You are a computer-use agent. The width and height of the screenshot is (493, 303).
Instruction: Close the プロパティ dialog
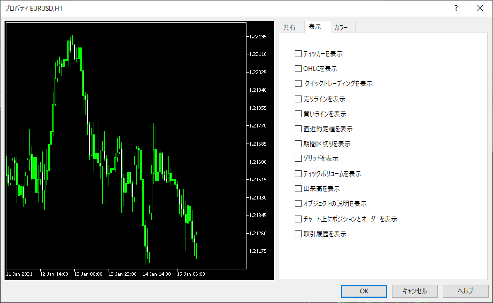tap(480, 8)
